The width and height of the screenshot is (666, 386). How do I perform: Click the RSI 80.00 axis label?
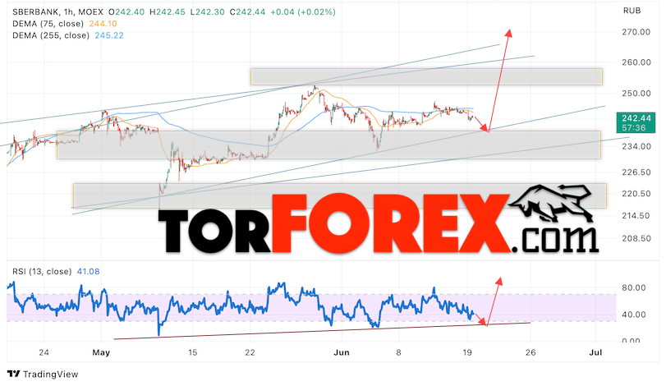click(x=634, y=288)
